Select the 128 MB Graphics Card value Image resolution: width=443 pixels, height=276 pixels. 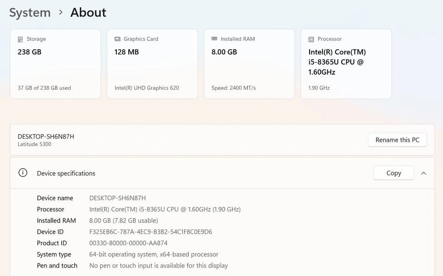126,52
